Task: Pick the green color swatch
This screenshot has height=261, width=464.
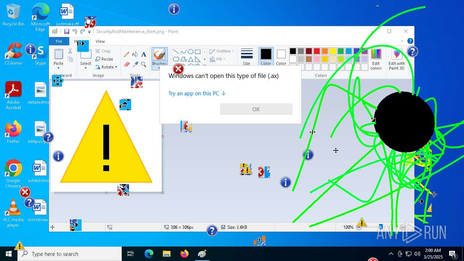Action: point(341,51)
